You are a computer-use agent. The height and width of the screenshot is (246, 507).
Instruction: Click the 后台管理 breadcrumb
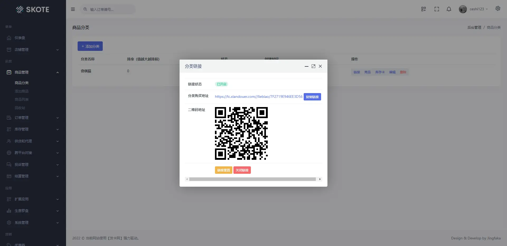click(x=474, y=27)
